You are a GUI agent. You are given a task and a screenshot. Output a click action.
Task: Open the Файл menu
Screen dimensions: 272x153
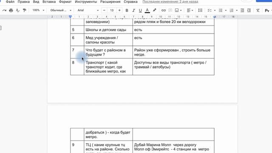10,2
